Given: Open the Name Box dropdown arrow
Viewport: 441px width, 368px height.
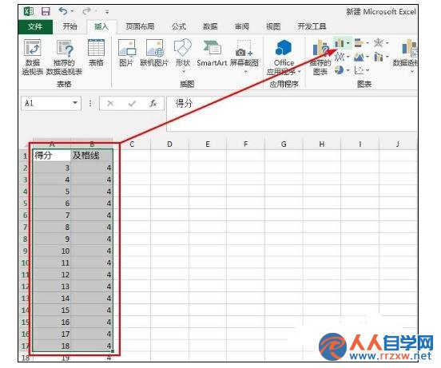Looking at the screenshot, I should pyautogui.click(x=75, y=103).
